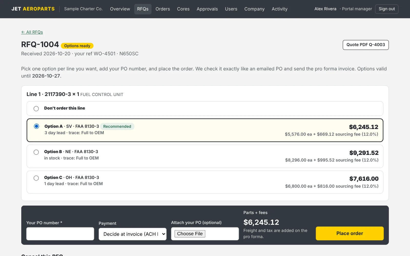This screenshot has width=410, height=256.
Task: Focus the Your PO number field
Action: pos(60,234)
